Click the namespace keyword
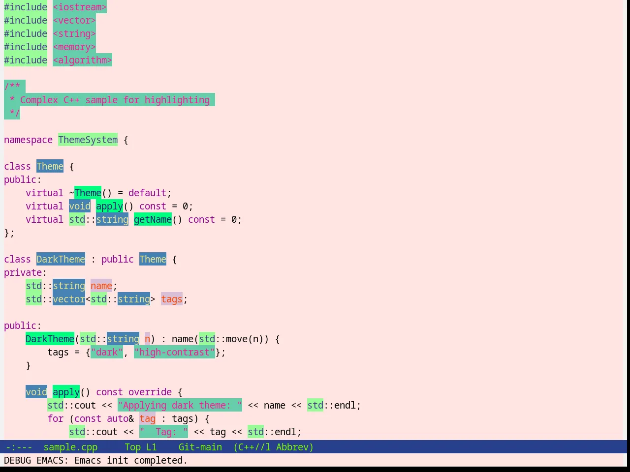 (28, 140)
